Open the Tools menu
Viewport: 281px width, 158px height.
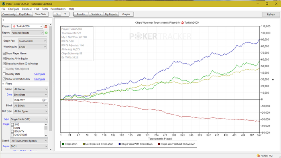(x=45, y=9)
